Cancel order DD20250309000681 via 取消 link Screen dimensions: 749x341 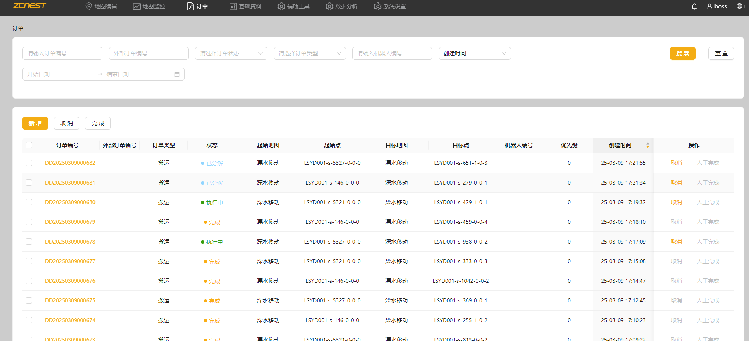[676, 183]
